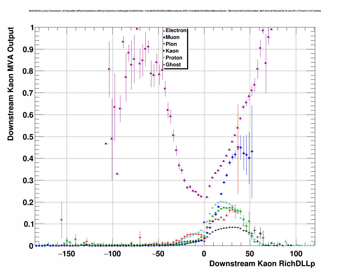Screen dimensions: 350x273
Task: Click the x-axis tick label 50
Action: pyautogui.click(x=250, y=254)
